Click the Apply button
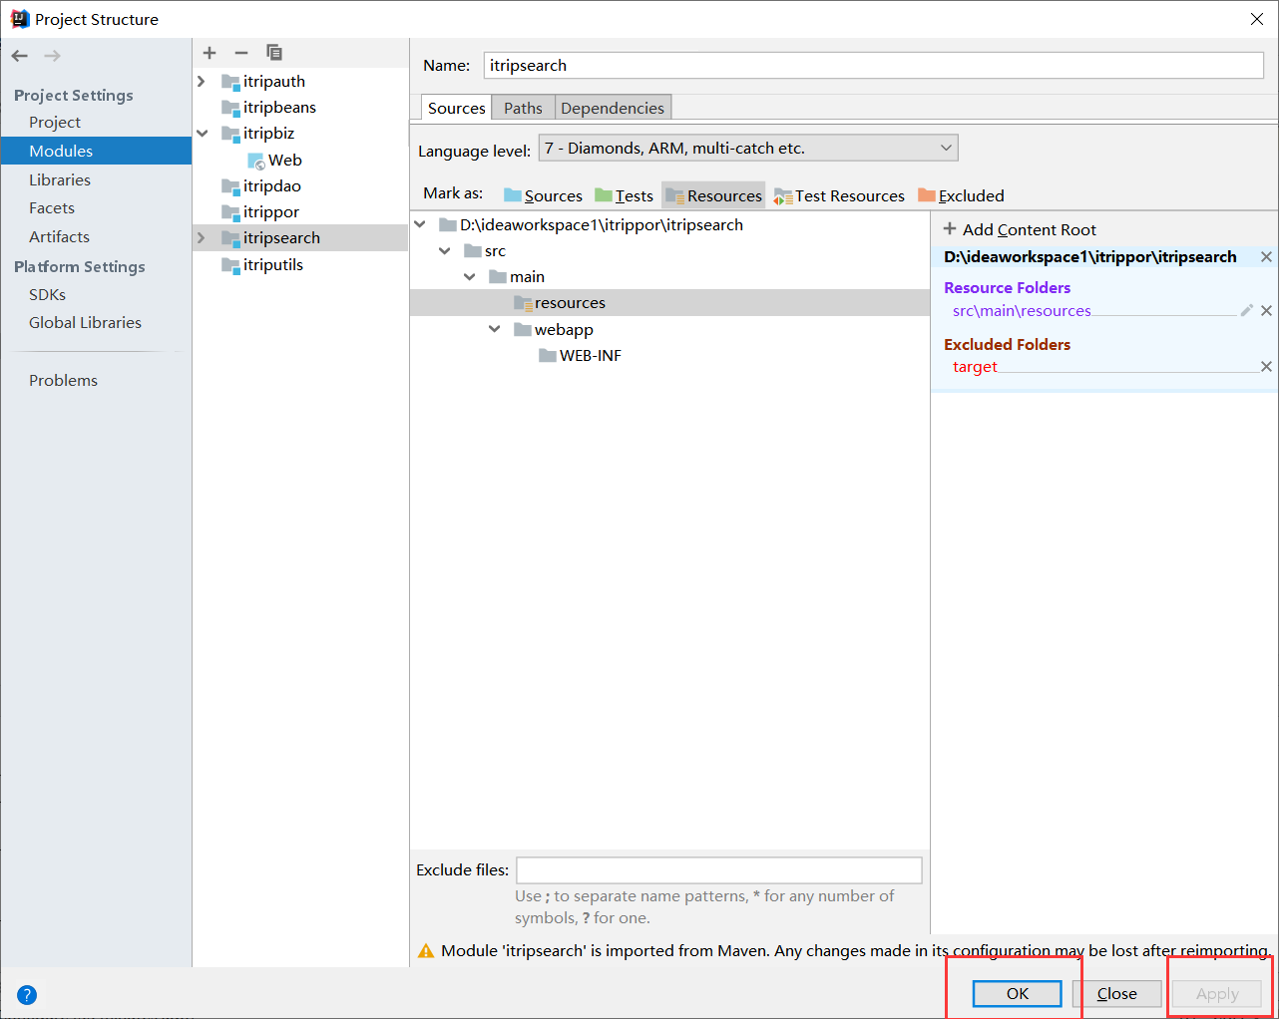The image size is (1279, 1019). pyautogui.click(x=1217, y=994)
